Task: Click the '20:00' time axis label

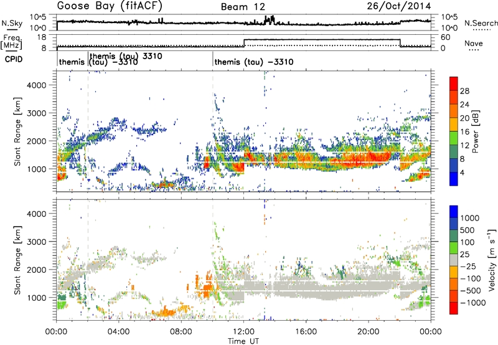Action: (x=369, y=332)
